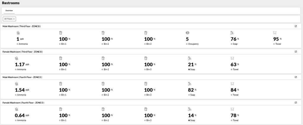Open Male Washroom Fourth Floor external link icon

(x=296, y=77)
